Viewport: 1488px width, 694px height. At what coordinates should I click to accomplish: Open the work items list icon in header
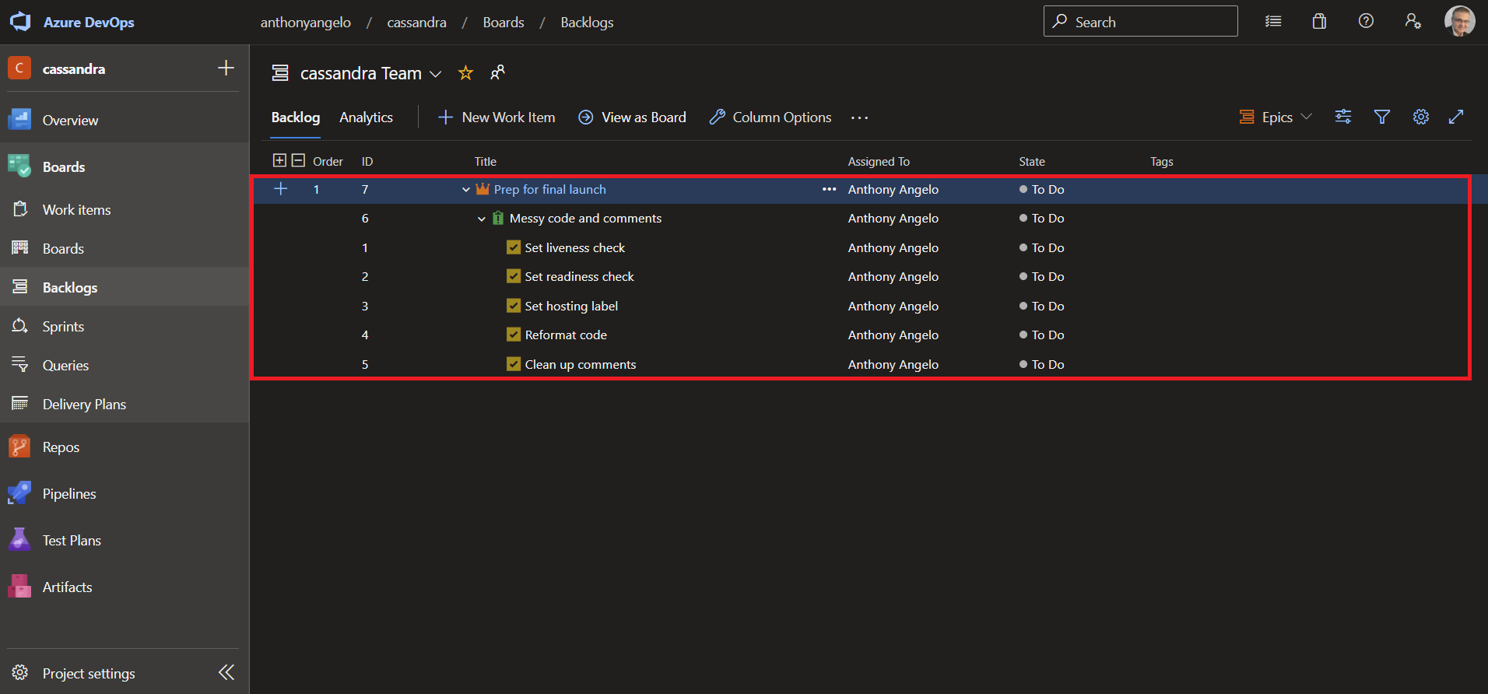[1273, 22]
